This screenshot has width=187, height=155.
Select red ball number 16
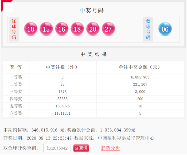(x=62, y=29)
